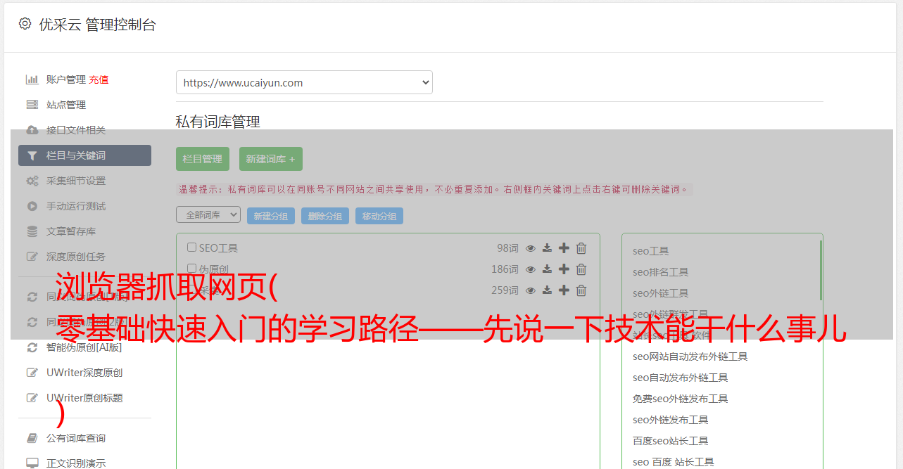Click the 新建分组 button
The height and width of the screenshot is (469, 903).
271,217
